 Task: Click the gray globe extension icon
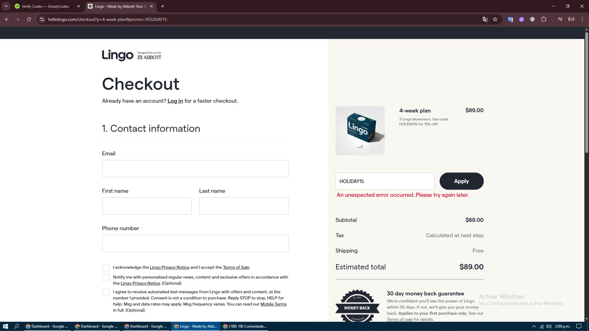click(x=532, y=19)
